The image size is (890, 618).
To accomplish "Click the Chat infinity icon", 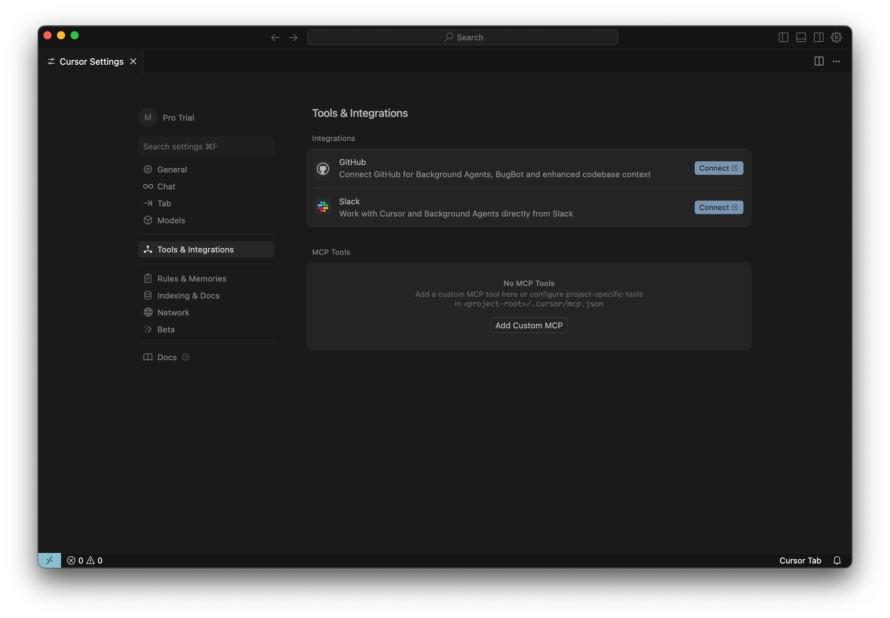I will point(148,187).
